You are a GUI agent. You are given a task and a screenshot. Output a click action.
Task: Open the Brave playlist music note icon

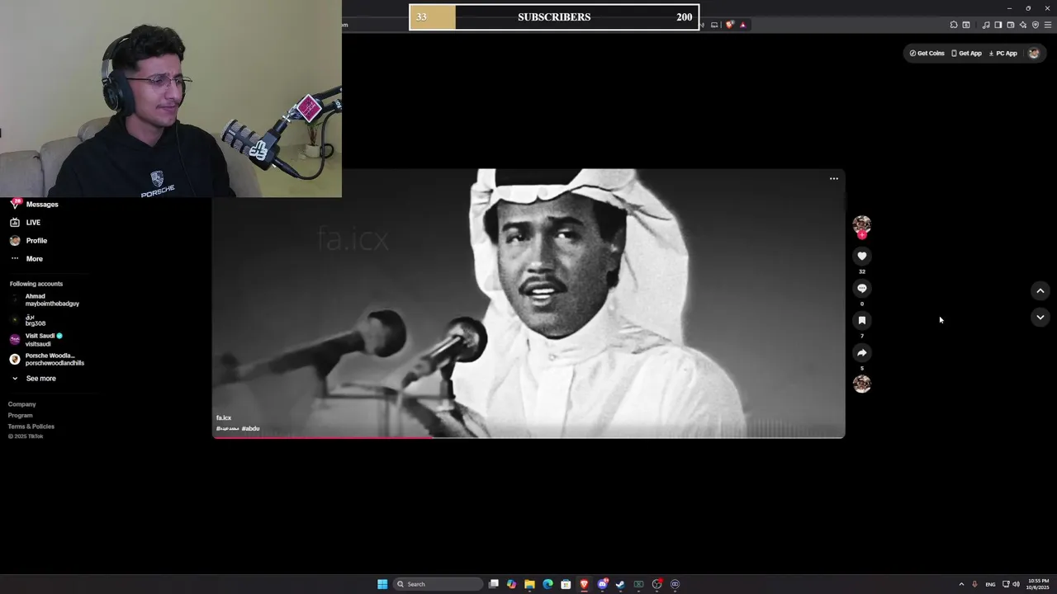click(986, 25)
